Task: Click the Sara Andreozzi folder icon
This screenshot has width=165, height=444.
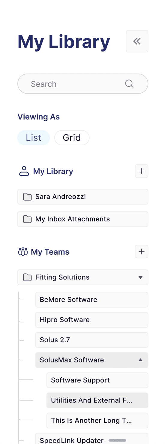Action: pos(27,197)
